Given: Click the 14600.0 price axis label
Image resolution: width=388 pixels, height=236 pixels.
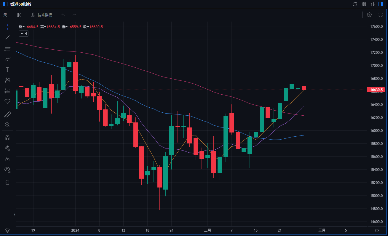Looking at the screenshot, I should [x=377, y=222].
